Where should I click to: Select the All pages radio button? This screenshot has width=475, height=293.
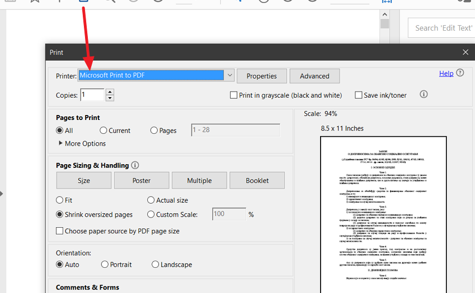60,131
